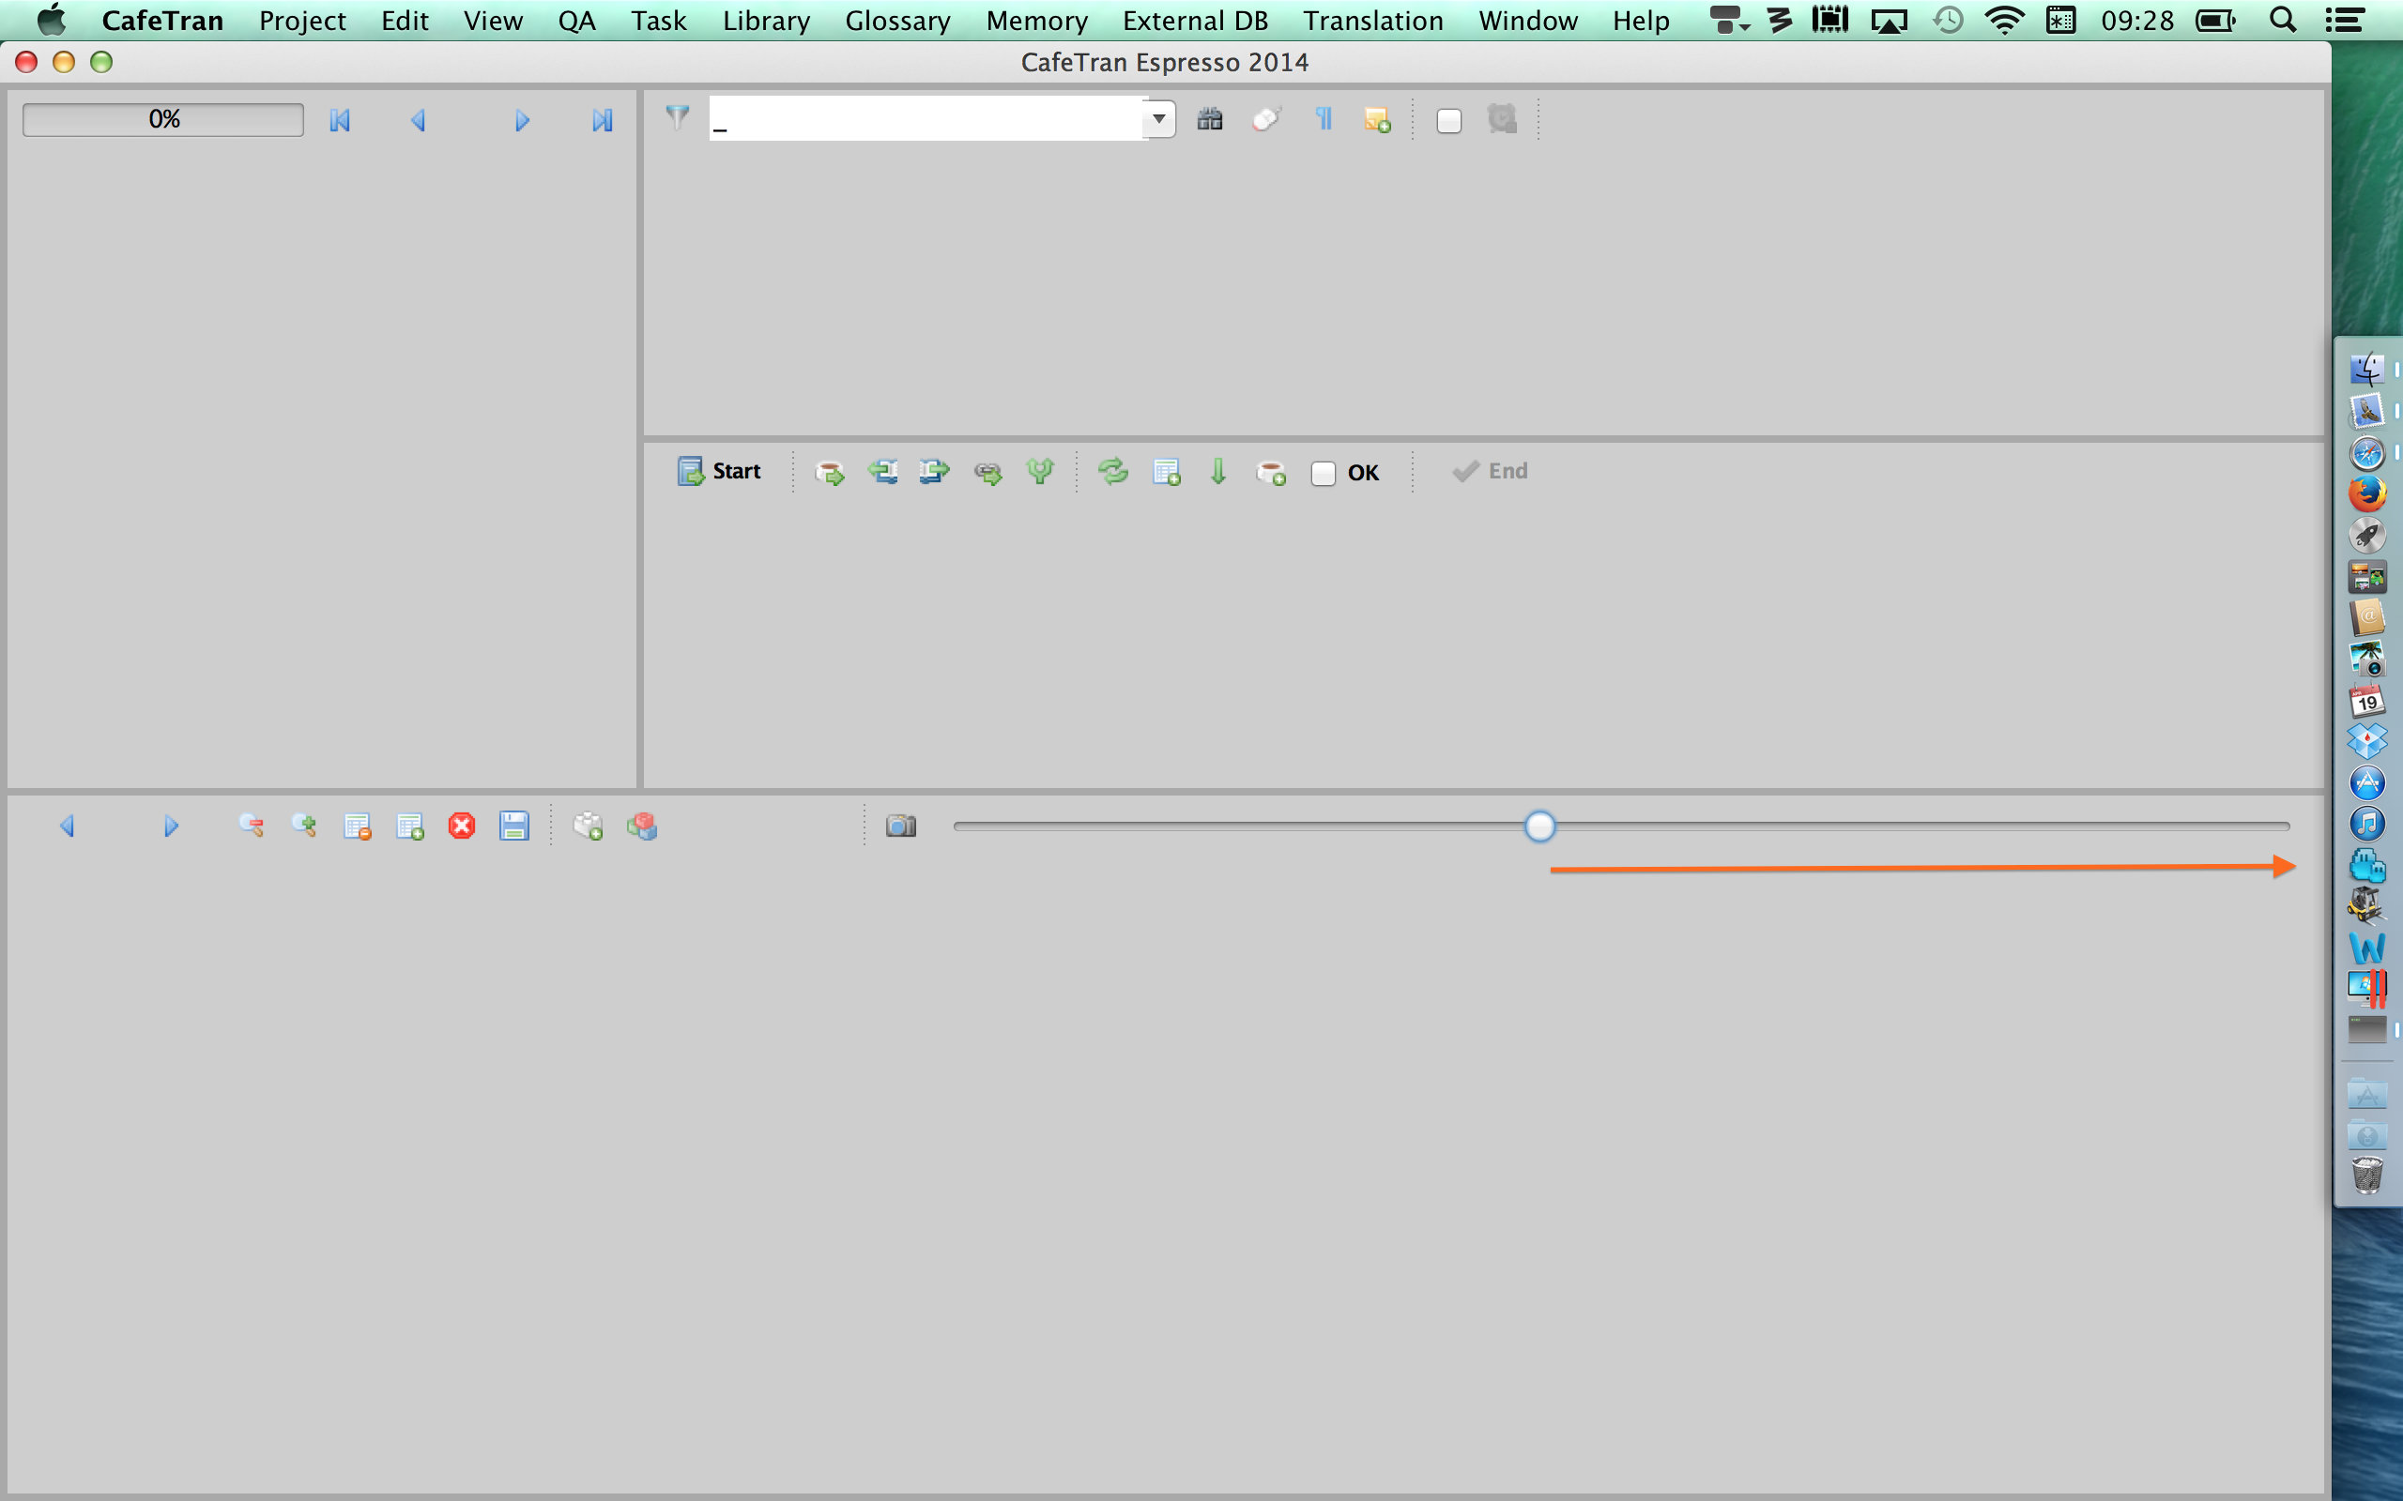This screenshot has height=1501, width=2403.
Task: Click the binoculars search icon
Action: click(x=1209, y=120)
